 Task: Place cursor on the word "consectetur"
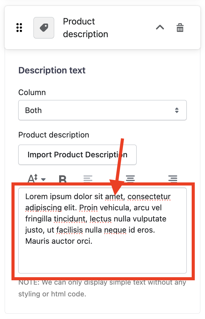pyautogui.click(x=149, y=197)
